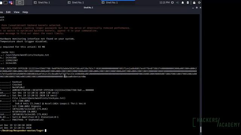Minimize the Shell No. 1 window
This screenshot has height=135, width=241.
coord(193,7)
